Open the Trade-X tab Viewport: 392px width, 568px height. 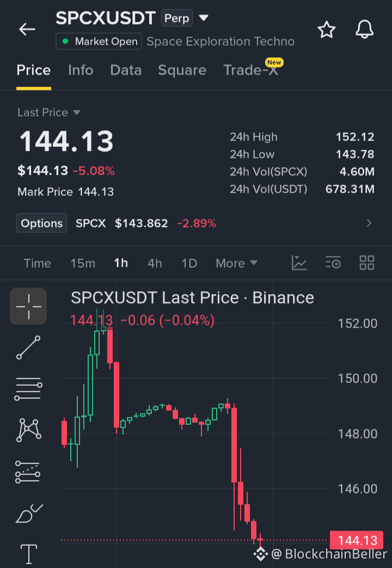click(251, 70)
